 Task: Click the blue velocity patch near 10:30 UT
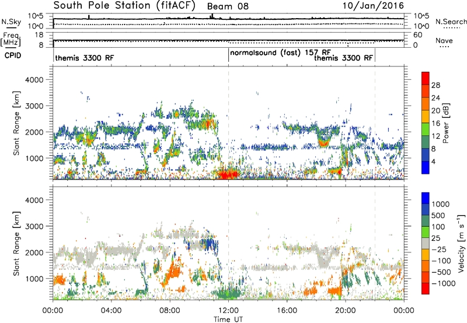(x=210, y=243)
